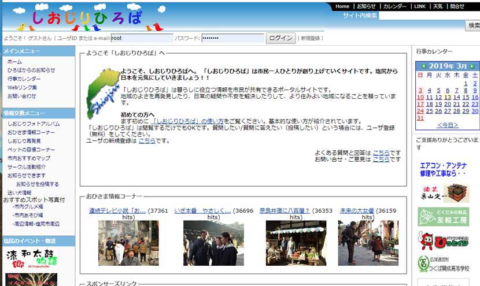The height and width of the screenshot is (286, 480).
Task: Open 迷い犬情報 menu item
Action: point(19,193)
